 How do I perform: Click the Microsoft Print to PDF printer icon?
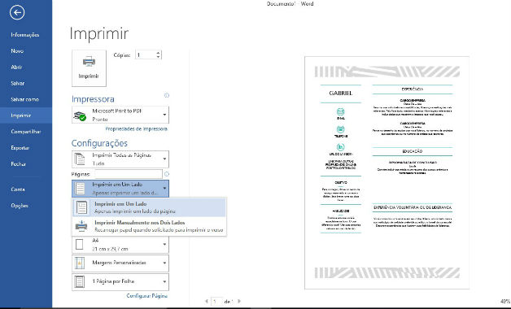pos(81,115)
